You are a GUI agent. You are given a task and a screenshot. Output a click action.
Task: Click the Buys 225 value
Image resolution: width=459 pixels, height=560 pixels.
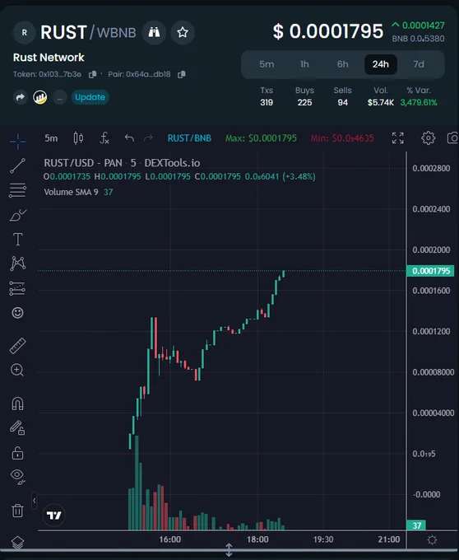click(304, 102)
